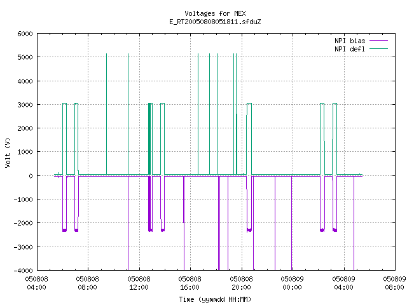
Task: Click the x-axis tick '050808 20:00'
Action: tap(241, 283)
